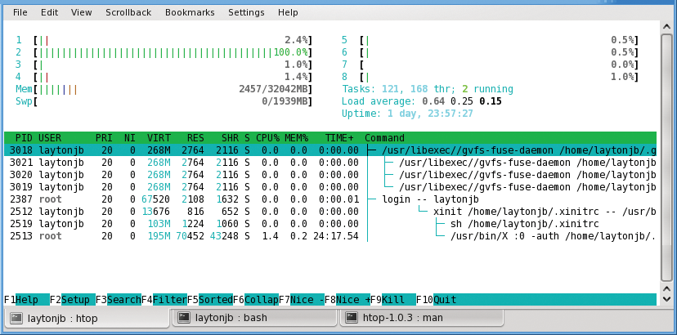Switch to the laytonjb : bash tab
Image resolution: width=677 pixels, height=335 pixels.
(x=253, y=318)
